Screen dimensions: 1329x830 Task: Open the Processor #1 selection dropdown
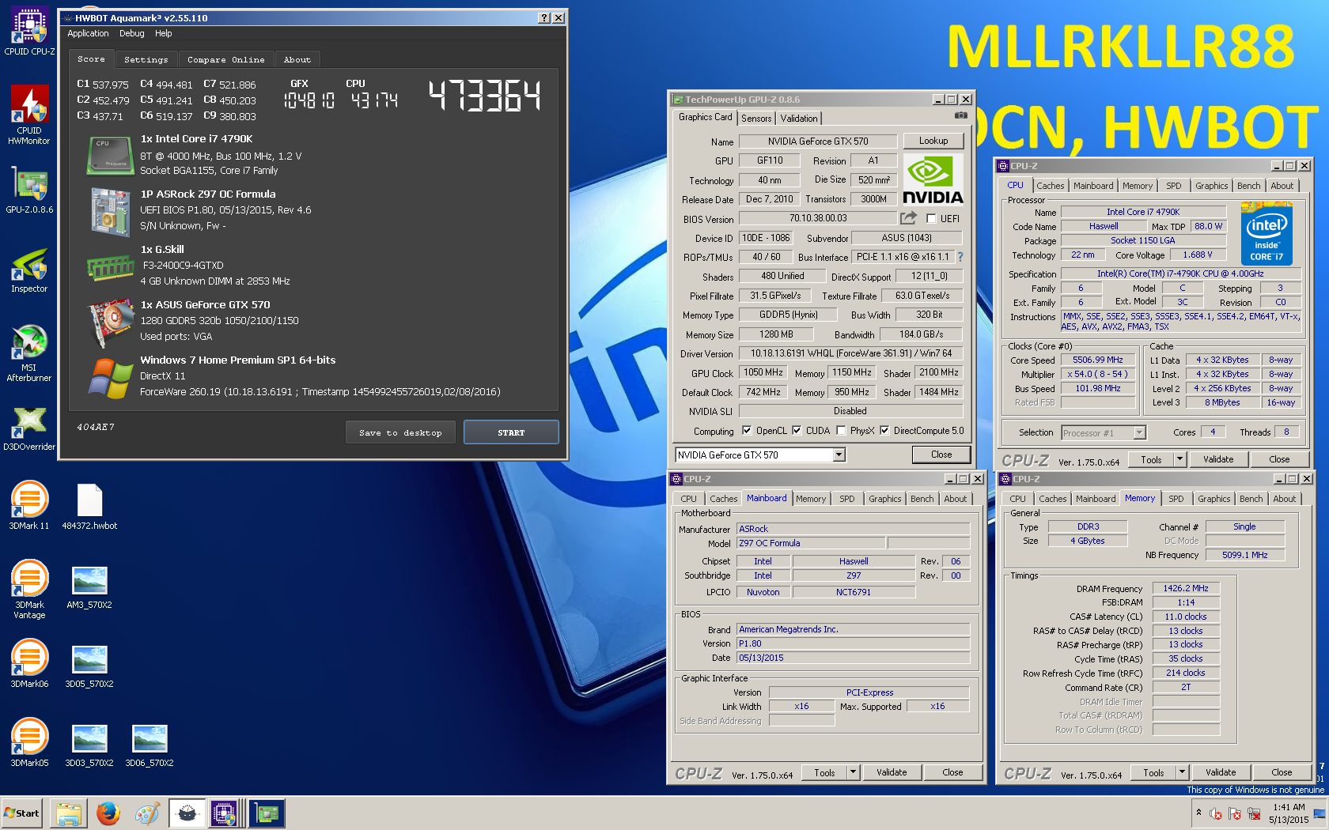(x=1139, y=432)
